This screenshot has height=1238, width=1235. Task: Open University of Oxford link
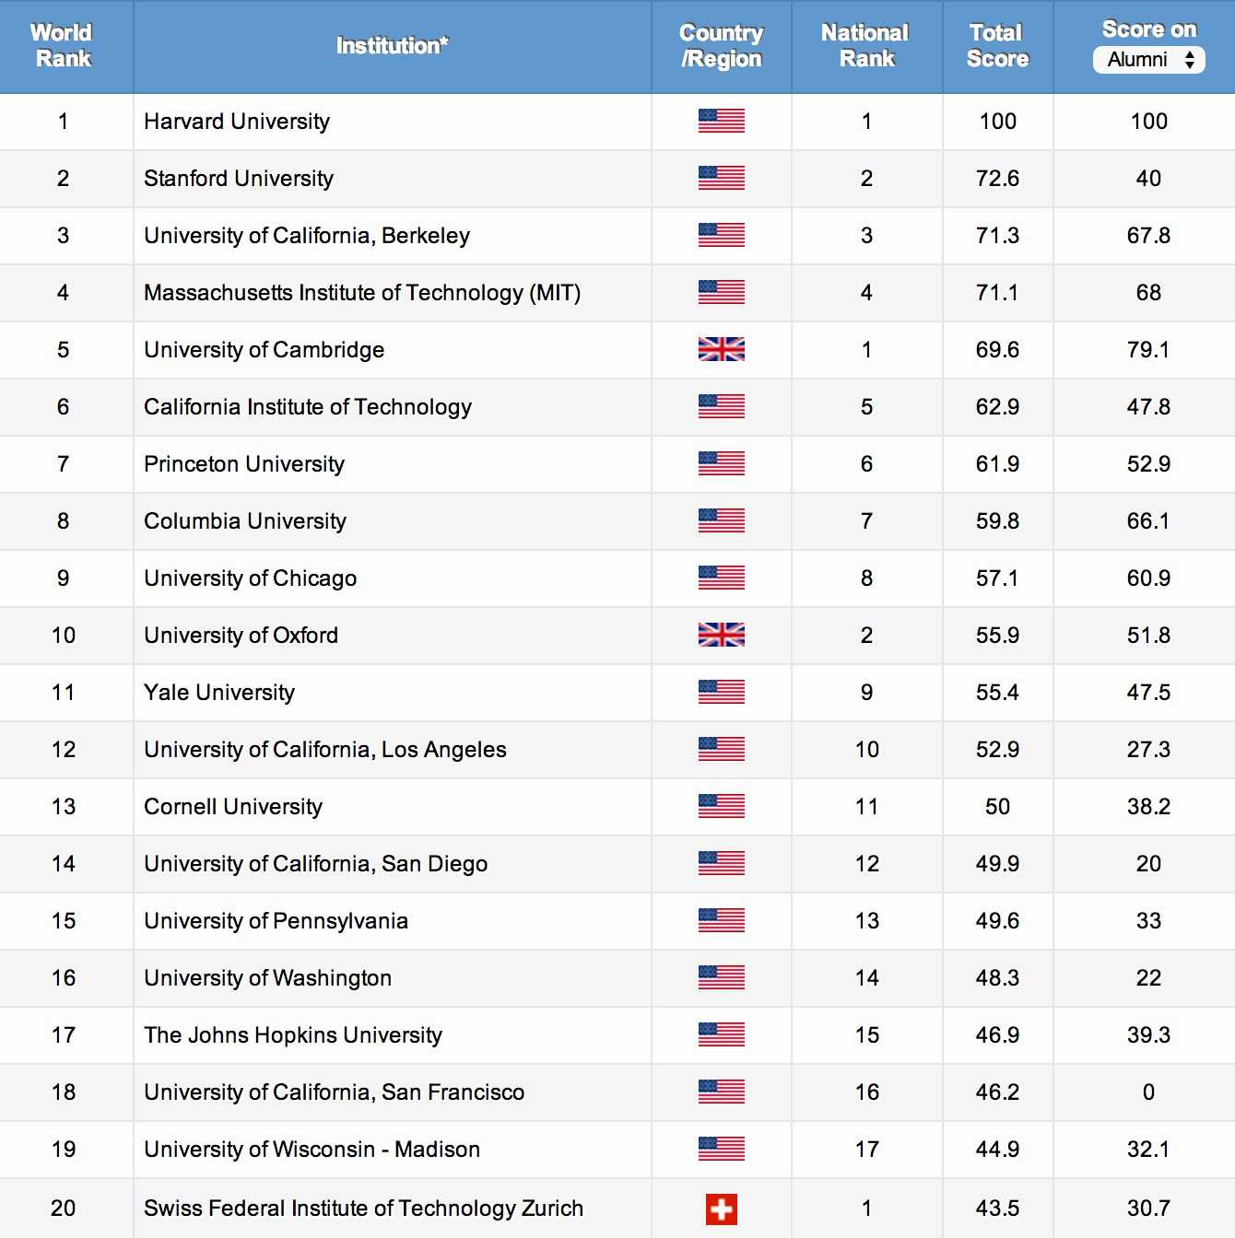coord(241,636)
